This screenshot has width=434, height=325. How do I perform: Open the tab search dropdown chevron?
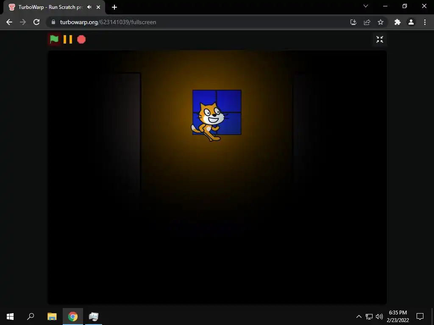(x=366, y=6)
